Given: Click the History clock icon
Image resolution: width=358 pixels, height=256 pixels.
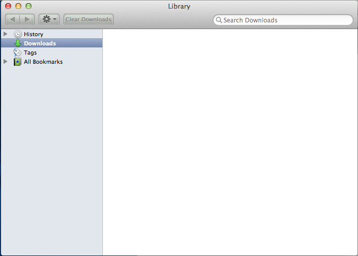Looking at the screenshot, I should pyautogui.click(x=18, y=34).
